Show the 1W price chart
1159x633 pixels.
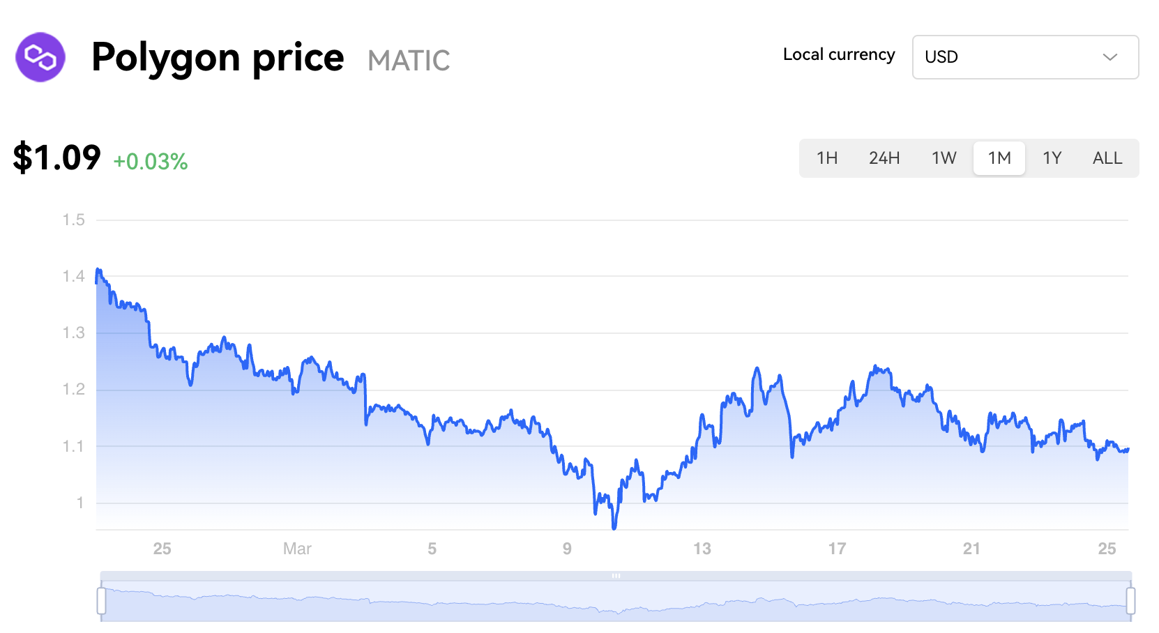944,158
